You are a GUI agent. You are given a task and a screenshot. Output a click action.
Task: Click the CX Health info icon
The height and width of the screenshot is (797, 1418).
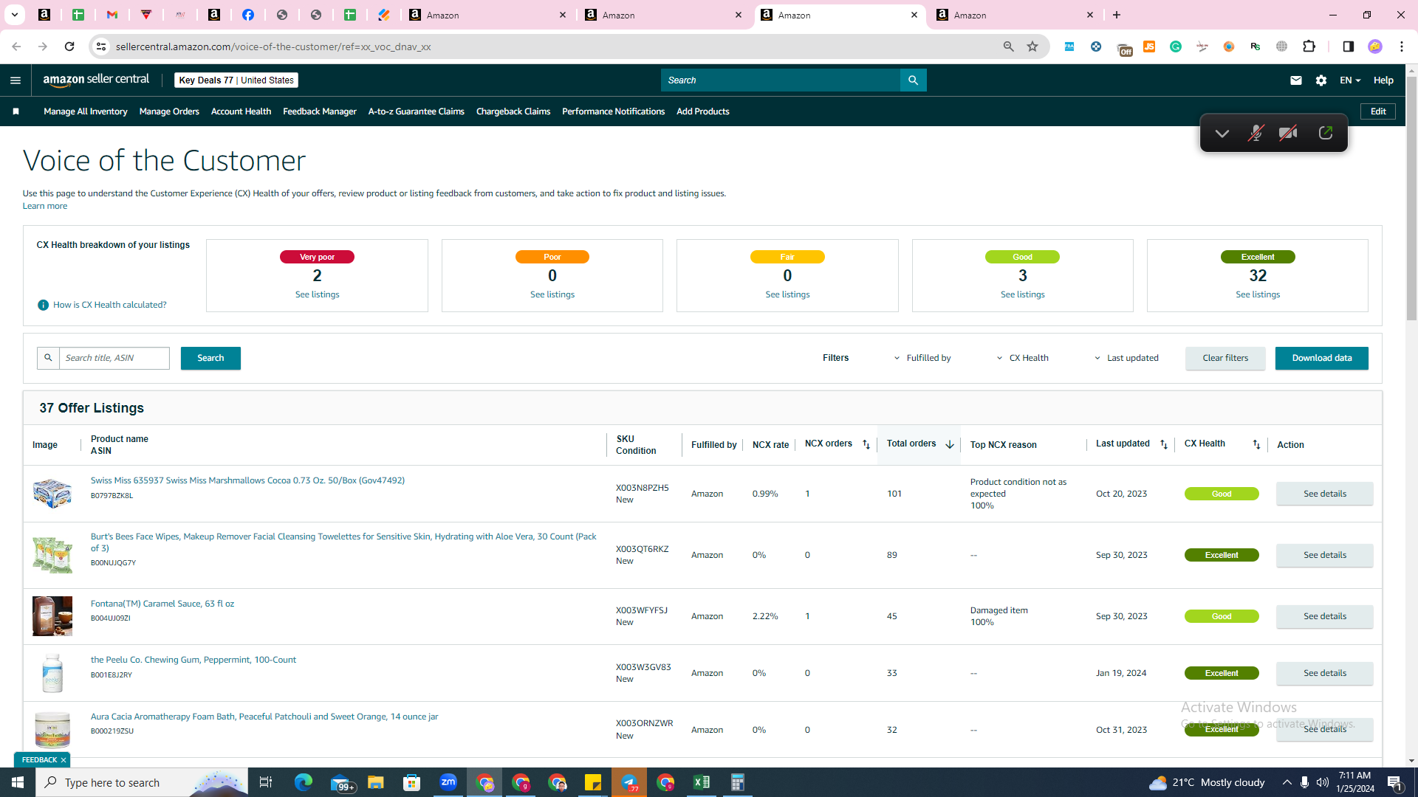pos(43,305)
